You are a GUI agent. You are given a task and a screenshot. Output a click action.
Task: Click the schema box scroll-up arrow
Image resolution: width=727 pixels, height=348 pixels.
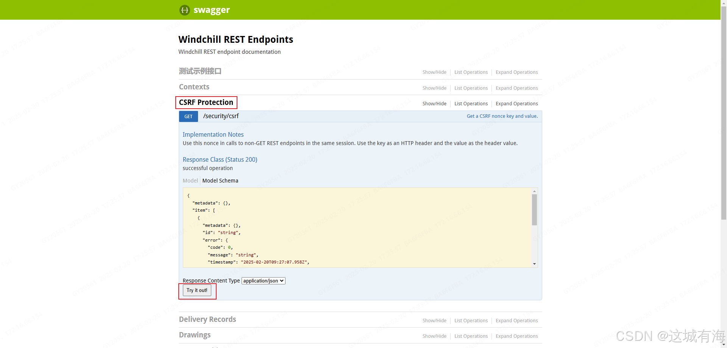pos(534,191)
